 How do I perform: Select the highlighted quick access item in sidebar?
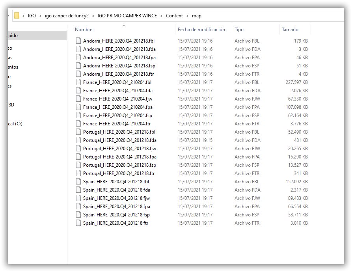37,35
